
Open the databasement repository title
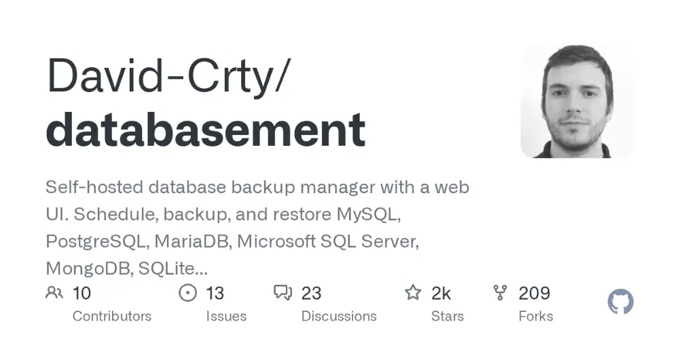tap(206, 129)
